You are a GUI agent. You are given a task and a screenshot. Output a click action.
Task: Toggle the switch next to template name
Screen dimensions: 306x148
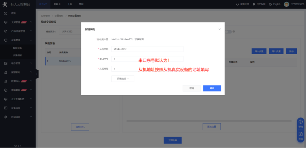(x=229, y=32)
